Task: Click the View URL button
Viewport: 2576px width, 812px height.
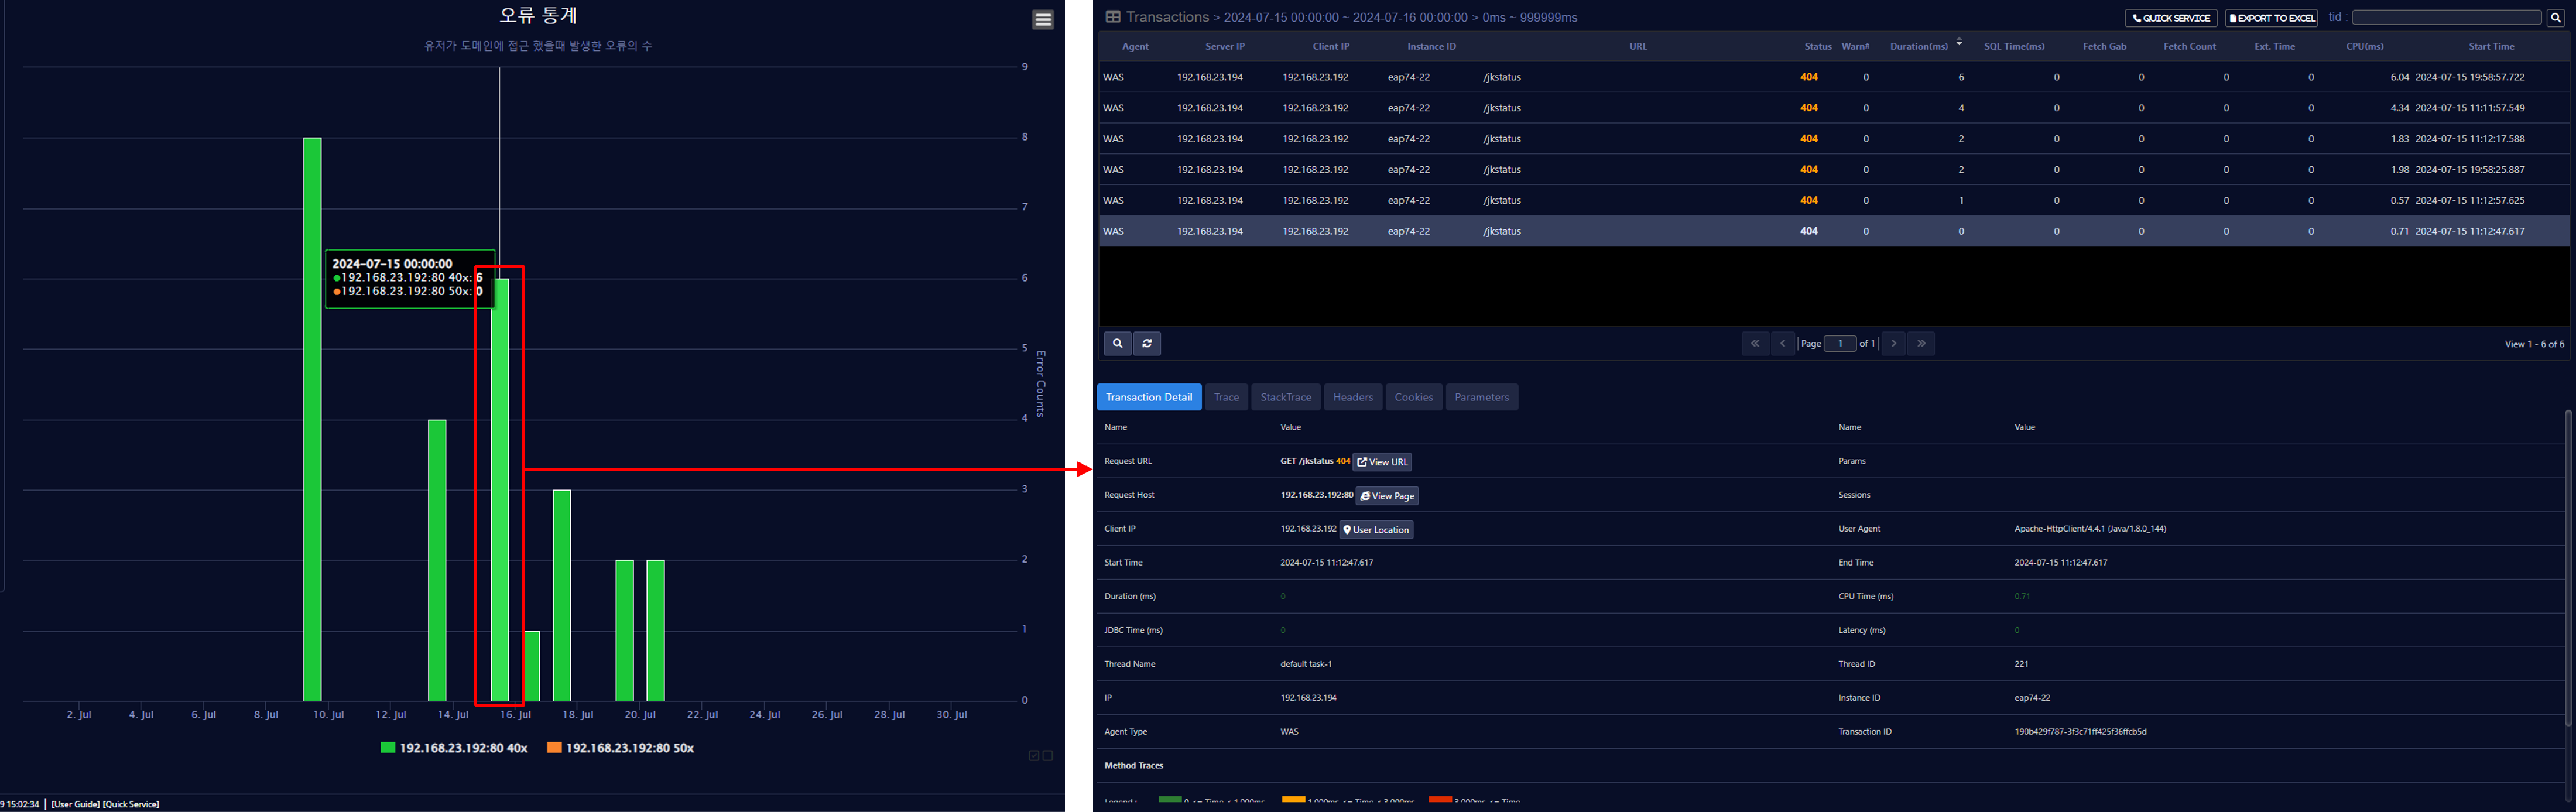Action: pyautogui.click(x=1382, y=462)
